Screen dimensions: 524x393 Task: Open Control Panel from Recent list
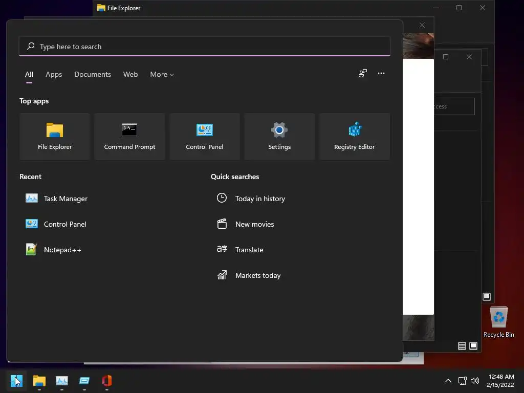56,224
